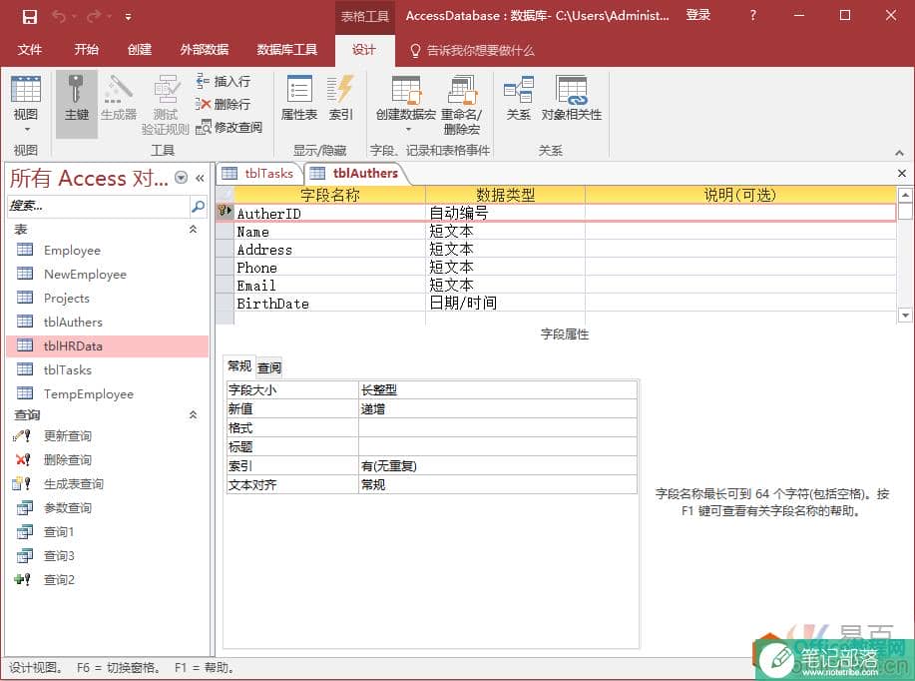Click 索引 property value 有(无重复)
Screen dimensions: 915x681
tap(497, 465)
